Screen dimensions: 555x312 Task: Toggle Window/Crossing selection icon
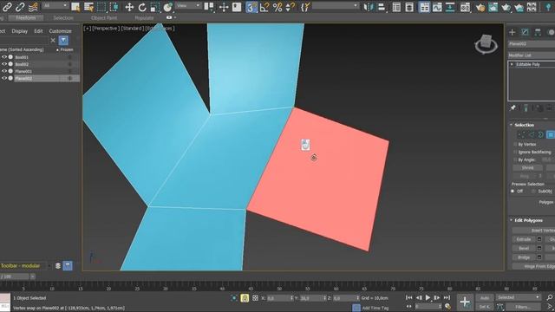tap(114, 7)
